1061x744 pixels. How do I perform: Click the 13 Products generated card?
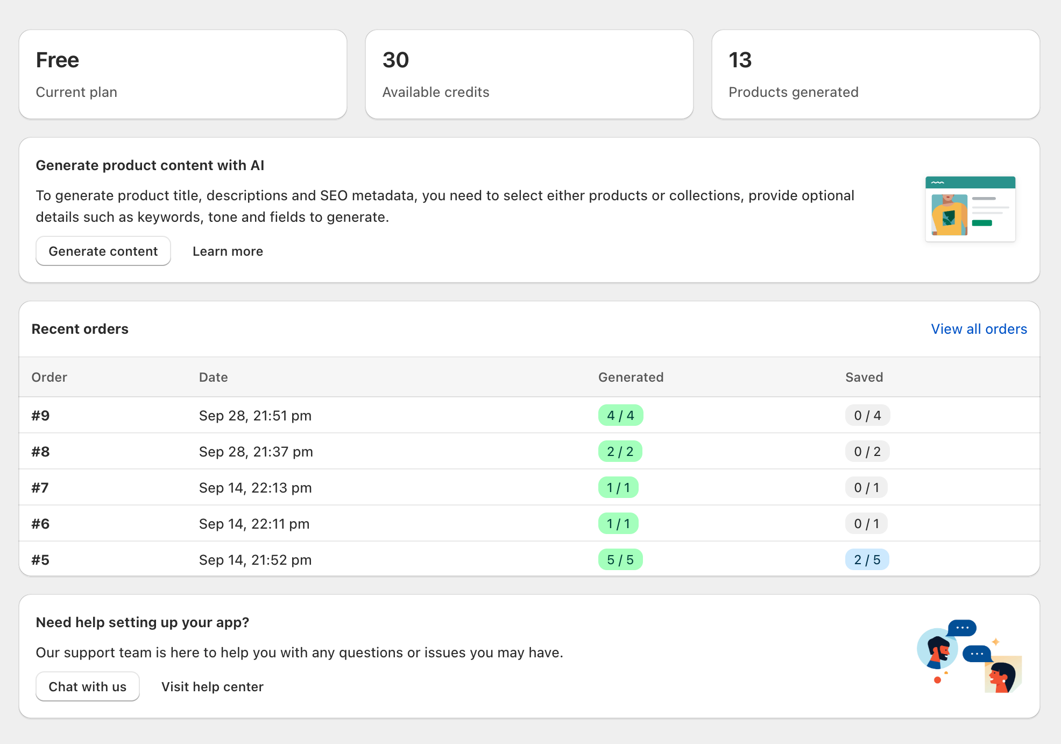(875, 74)
